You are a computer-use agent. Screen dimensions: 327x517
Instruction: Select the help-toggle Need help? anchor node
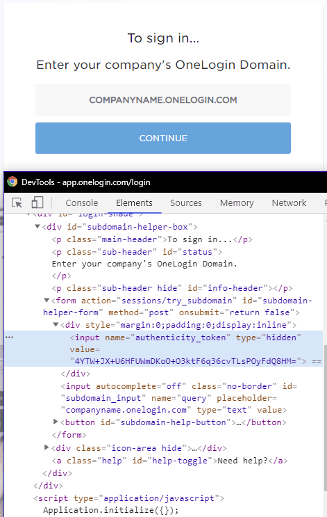click(170, 461)
